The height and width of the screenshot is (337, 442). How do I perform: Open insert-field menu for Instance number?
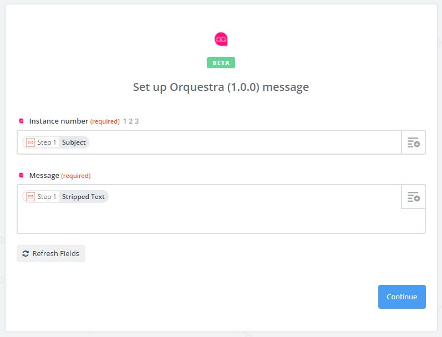[x=413, y=142]
